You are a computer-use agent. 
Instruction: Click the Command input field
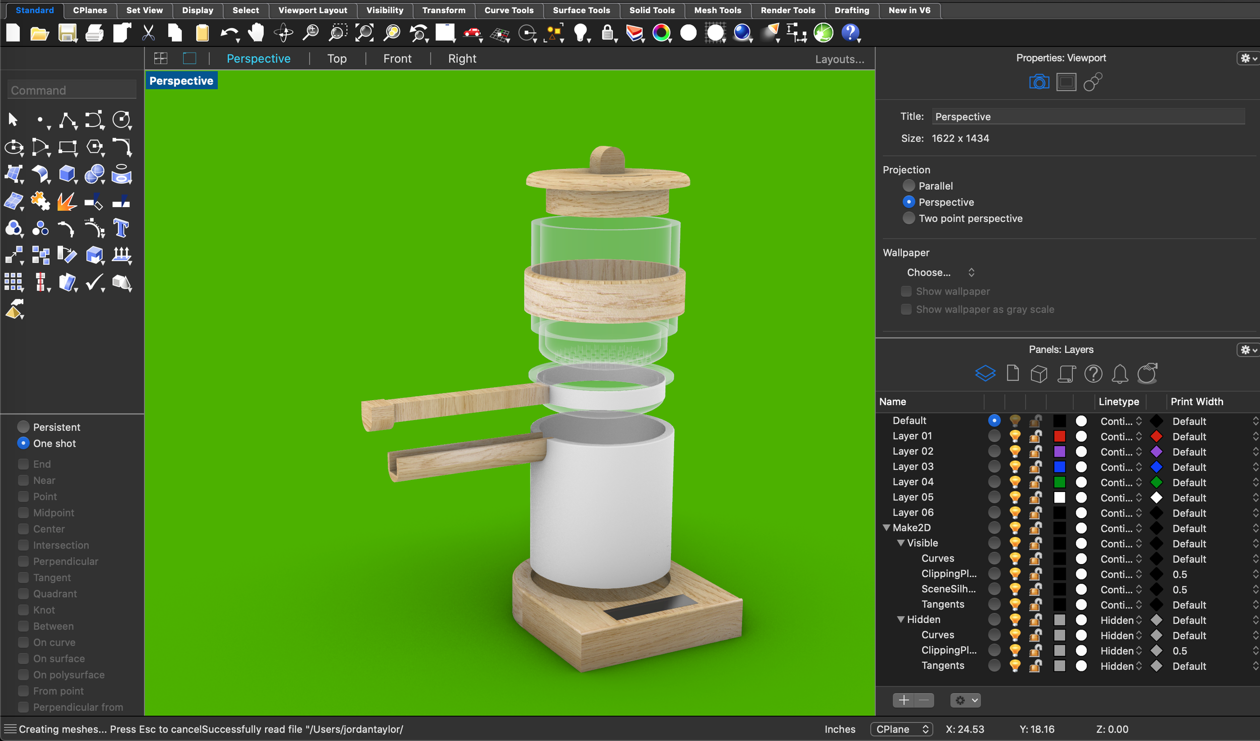pyautogui.click(x=72, y=90)
